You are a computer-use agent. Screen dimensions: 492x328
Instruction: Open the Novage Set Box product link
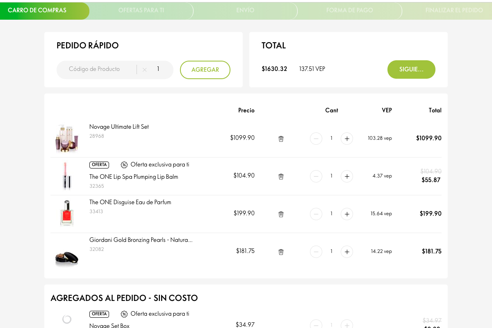click(x=109, y=326)
